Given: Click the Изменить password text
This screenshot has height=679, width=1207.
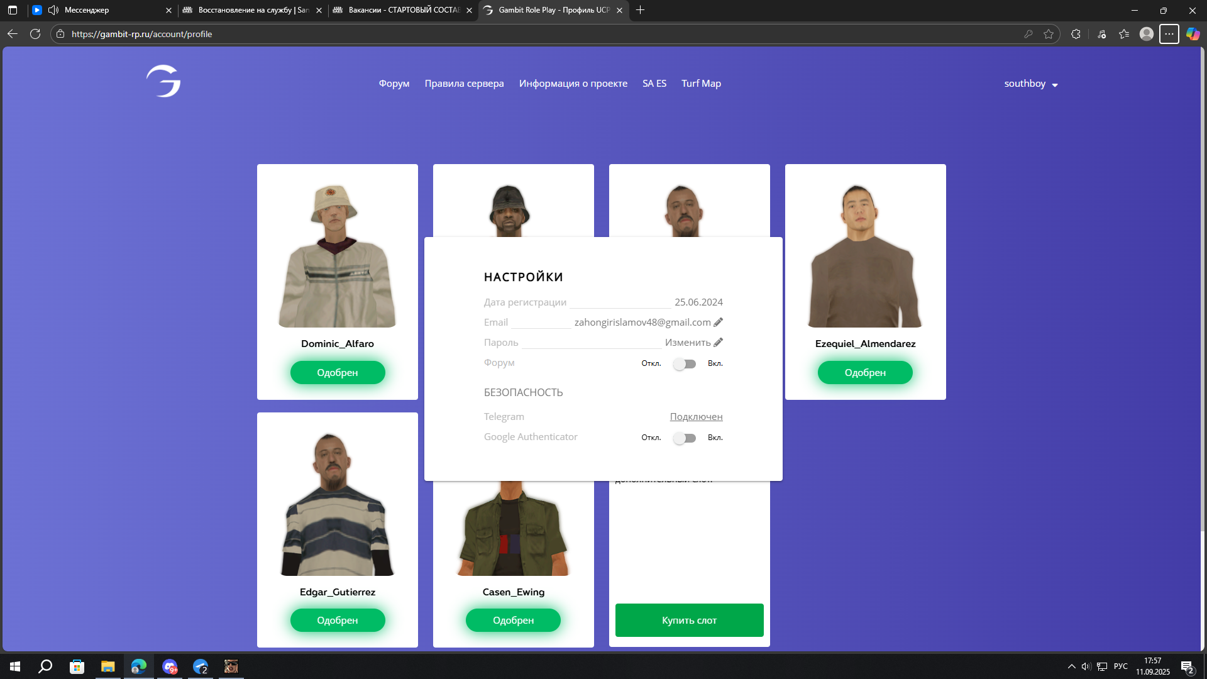Looking at the screenshot, I should coord(688,342).
